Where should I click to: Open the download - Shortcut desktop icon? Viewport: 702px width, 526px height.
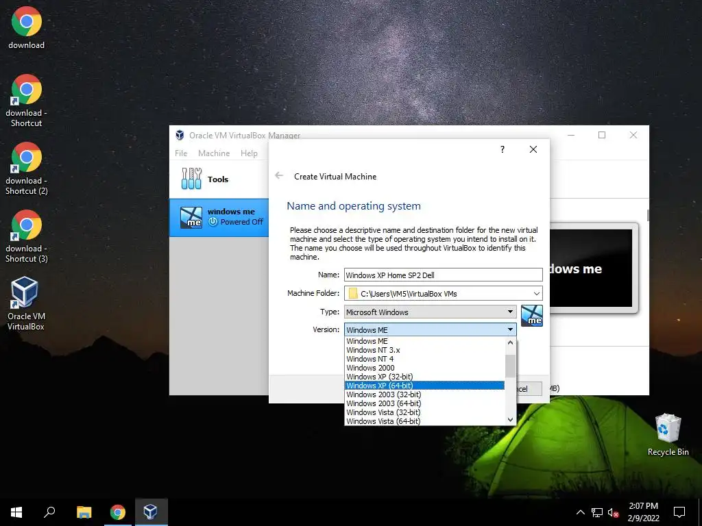(x=27, y=101)
